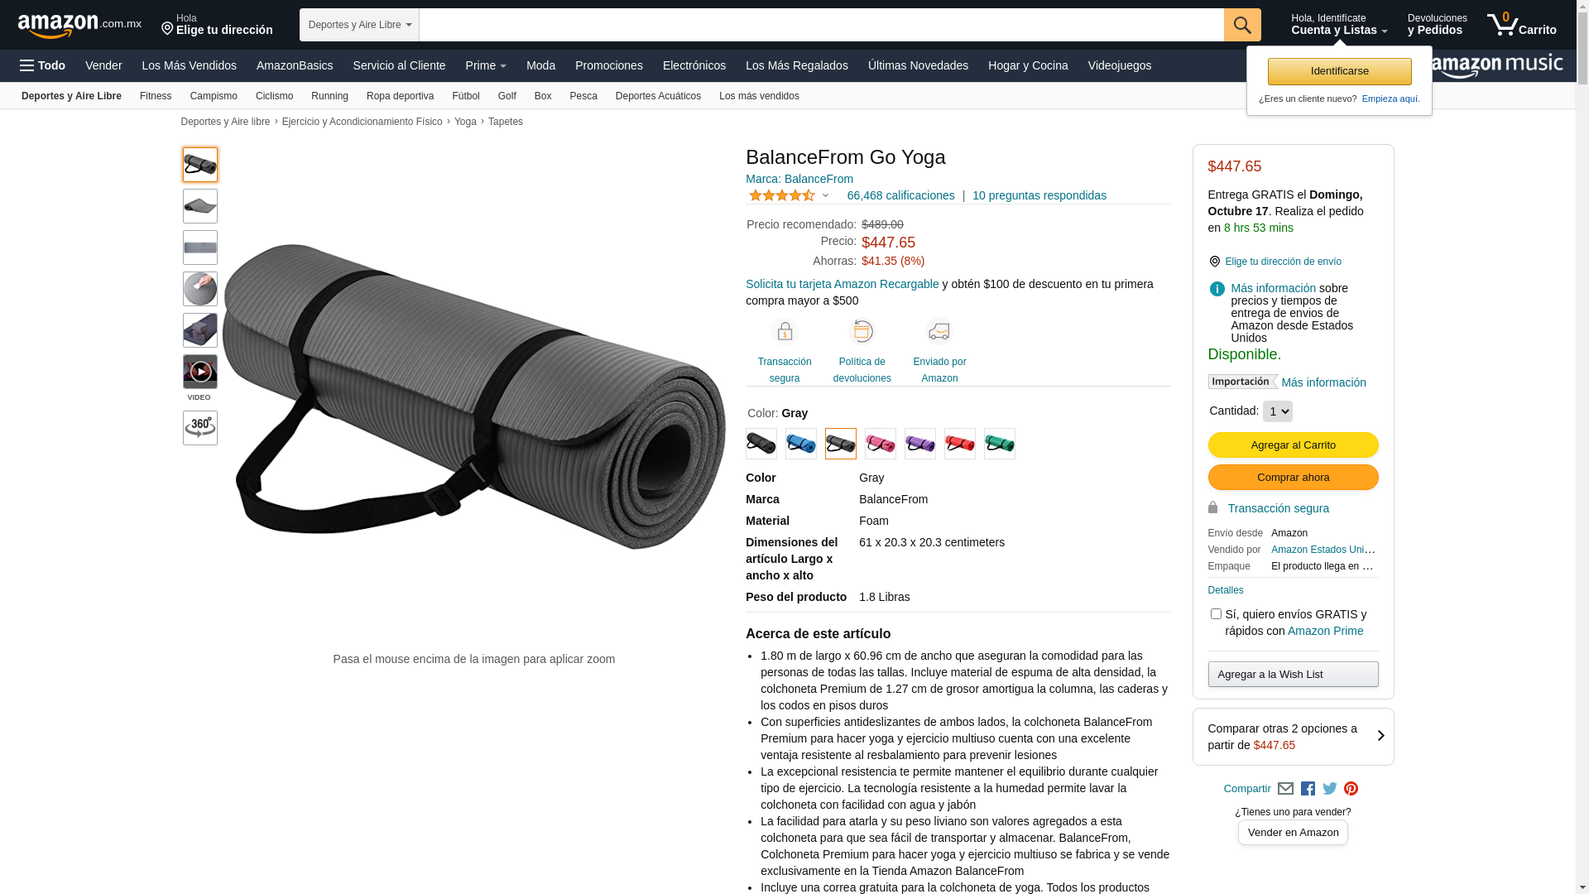
Task: Go to the Fitness subcategory tab
Action: 156,96
